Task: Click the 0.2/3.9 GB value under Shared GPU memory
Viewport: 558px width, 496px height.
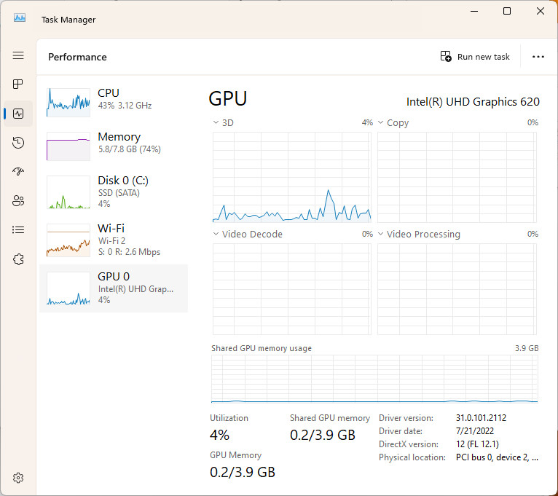Action: pyautogui.click(x=323, y=435)
